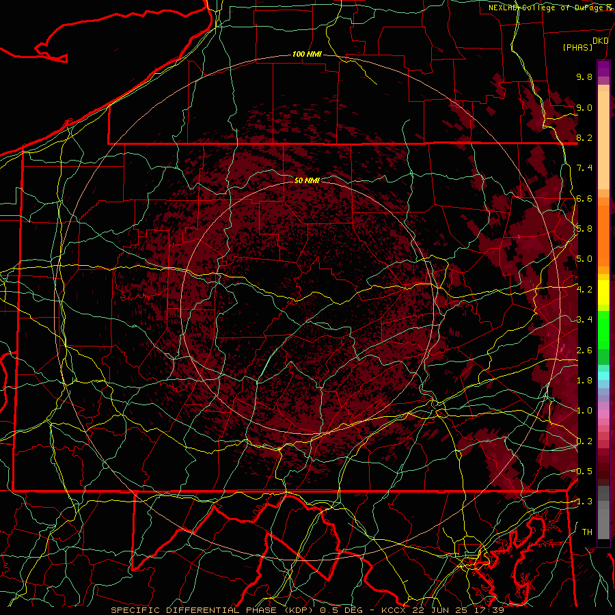Screen dimensions: 615x615
Task: Click the DKD unit label above the scale
Action: 600,41
